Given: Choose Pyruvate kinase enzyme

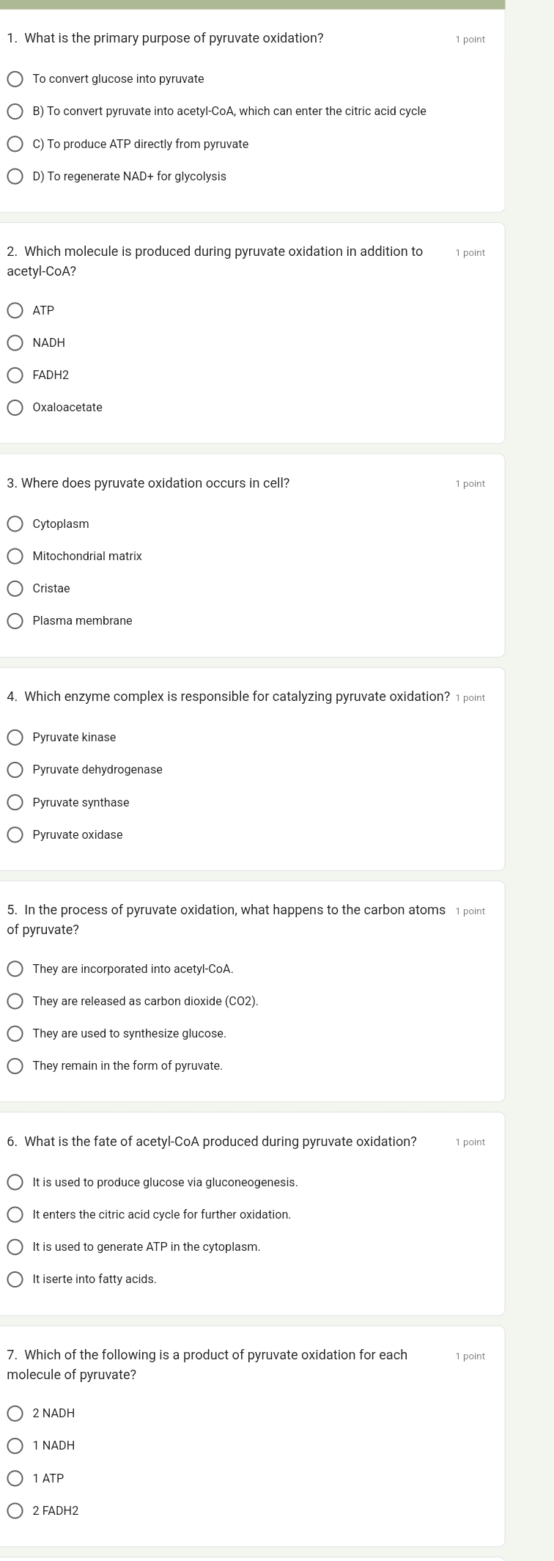Looking at the screenshot, I should coord(15,738).
